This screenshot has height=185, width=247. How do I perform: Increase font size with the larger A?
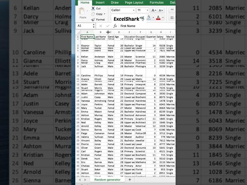coord(154,10)
